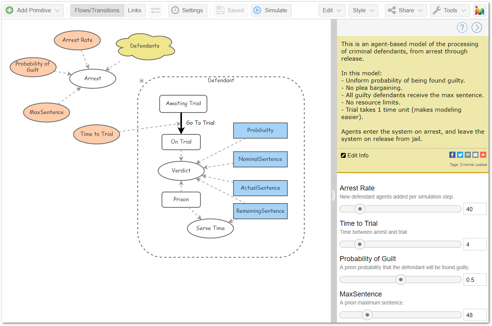Open the Add Primitive dropdown

(x=33, y=10)
